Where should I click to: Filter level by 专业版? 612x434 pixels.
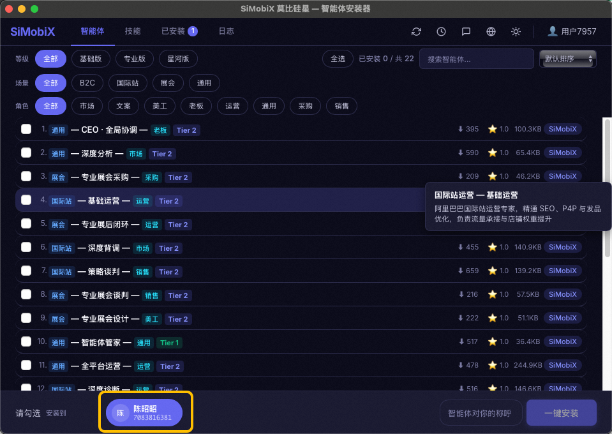(x=135, y=59)
